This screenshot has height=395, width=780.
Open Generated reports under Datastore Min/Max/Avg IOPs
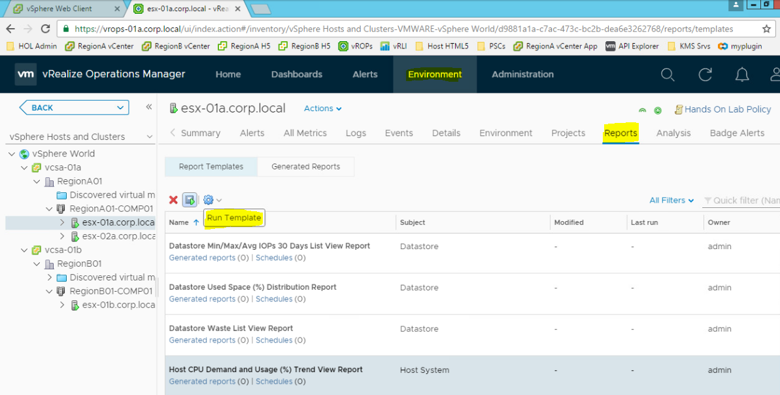pyautogui.click(x=202, y=258)
